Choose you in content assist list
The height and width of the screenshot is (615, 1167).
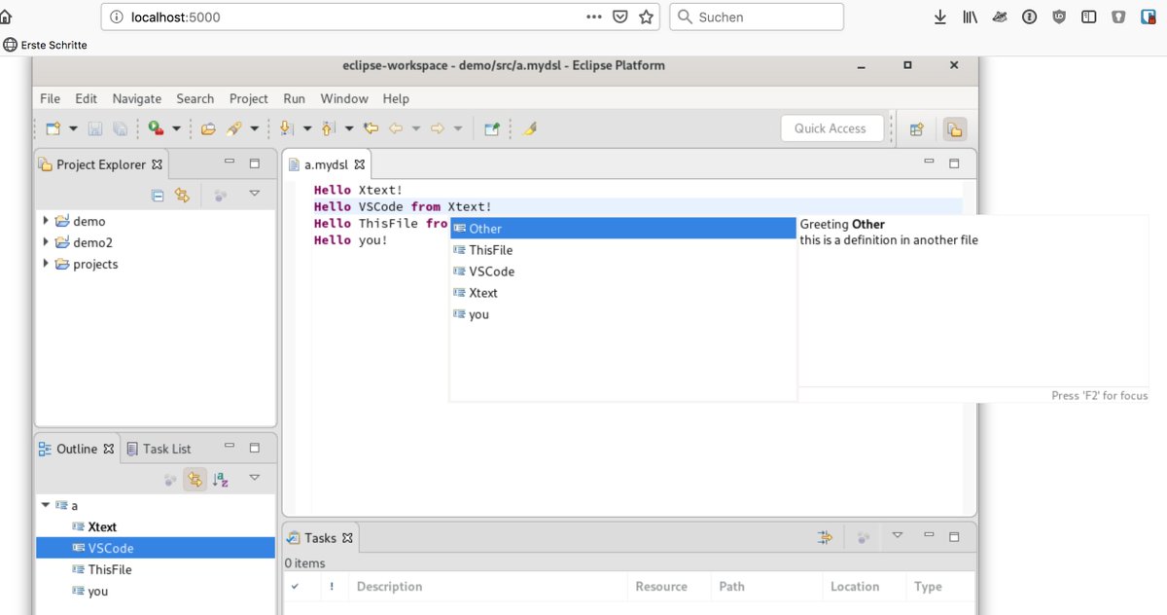pyautogui.click(x=622, y=314)
